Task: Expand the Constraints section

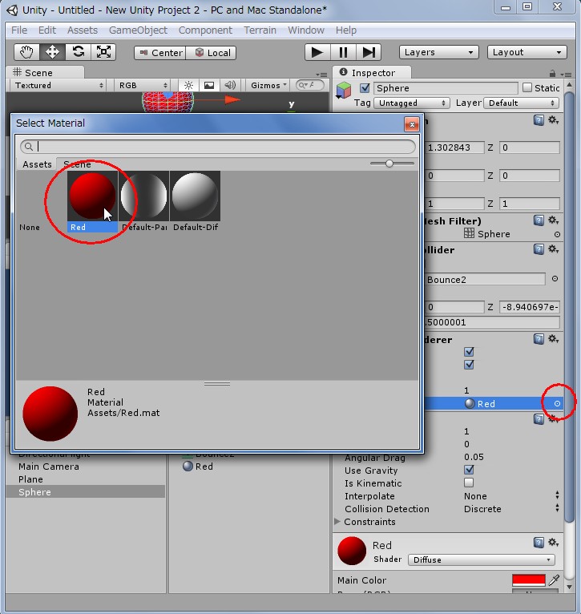Action: (337, 522)
